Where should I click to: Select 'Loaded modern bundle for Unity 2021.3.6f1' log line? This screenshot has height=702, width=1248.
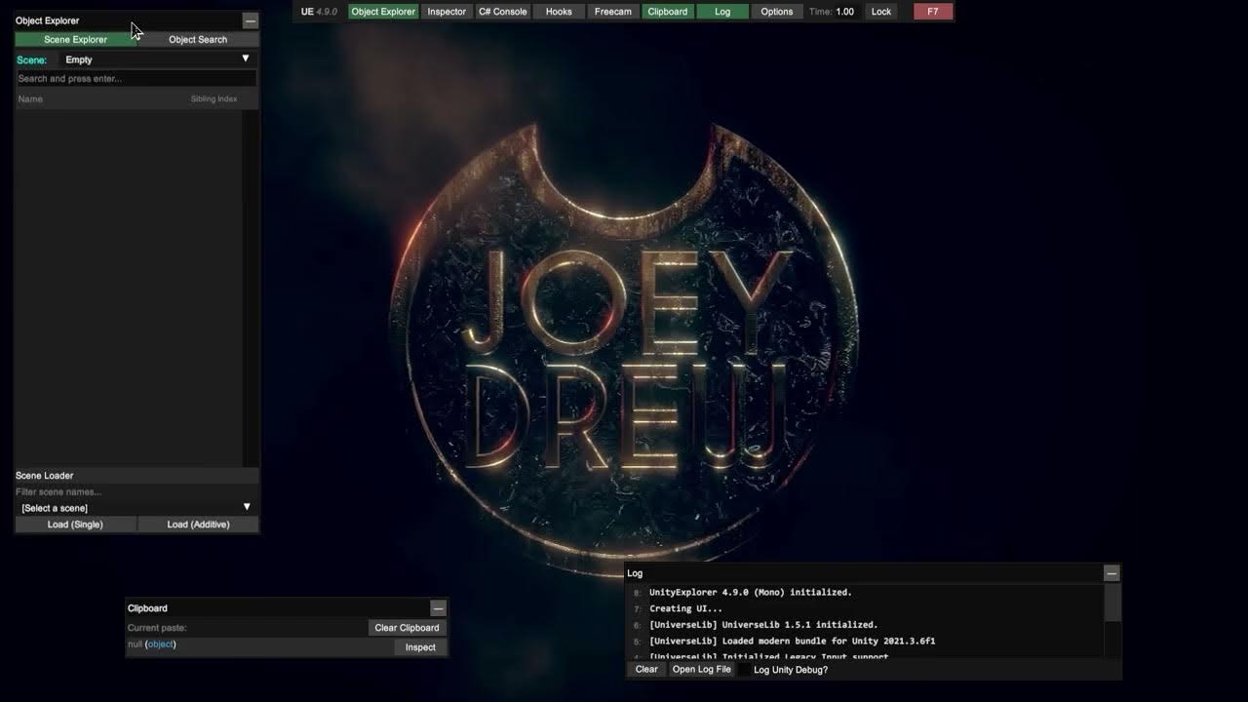(x=792, y=642)
